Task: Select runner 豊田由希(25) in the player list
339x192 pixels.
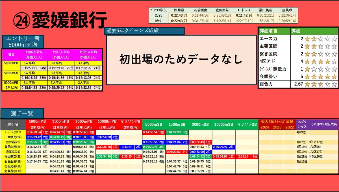Action: click(13, 147)
